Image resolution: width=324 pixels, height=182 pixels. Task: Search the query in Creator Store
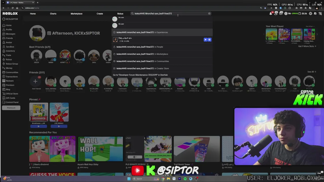pyautogui.click(x=162, y=69)
